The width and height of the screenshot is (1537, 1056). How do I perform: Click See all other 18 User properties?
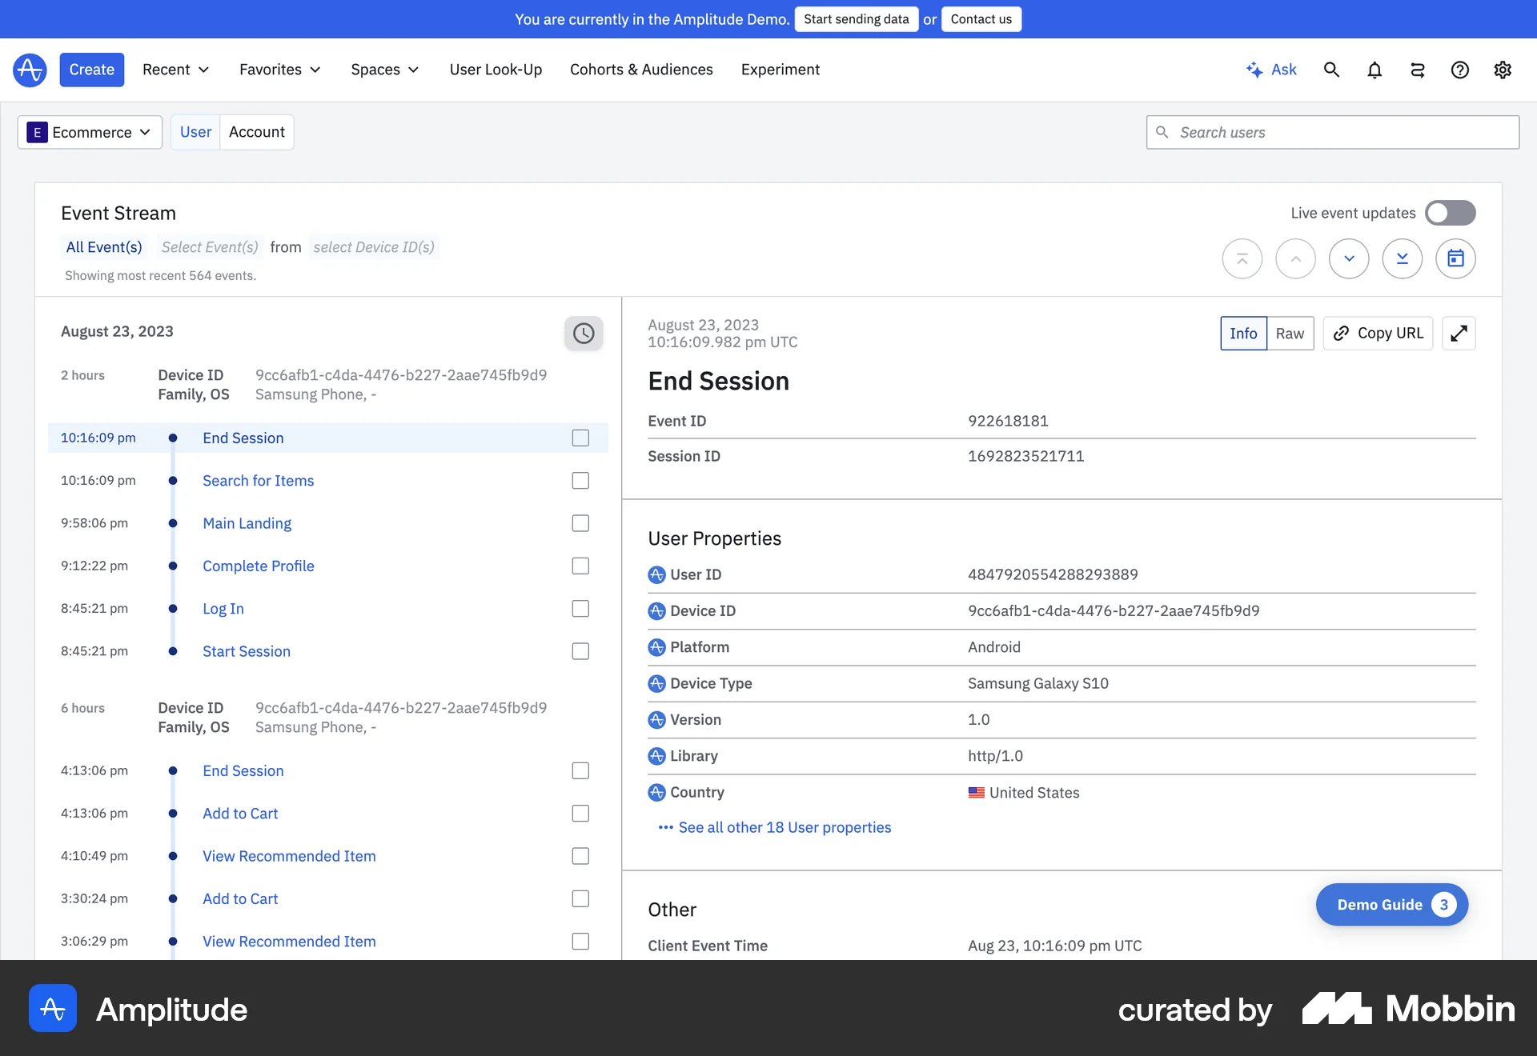pyautogui.click(x=785, y=827)
